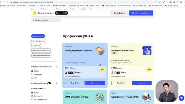This screenshot has height=104, width=185.
Task: Click the Профессия, навык search field
Action: 46,20
